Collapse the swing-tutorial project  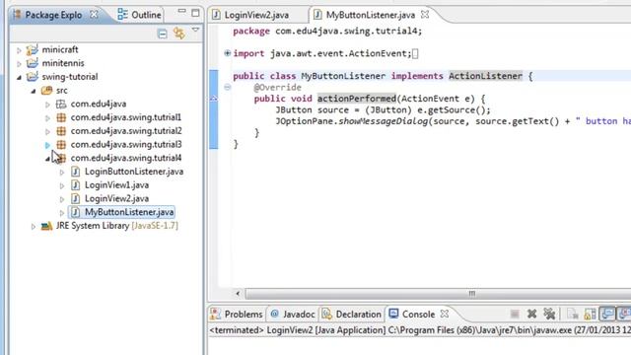[x=19, y=77]
